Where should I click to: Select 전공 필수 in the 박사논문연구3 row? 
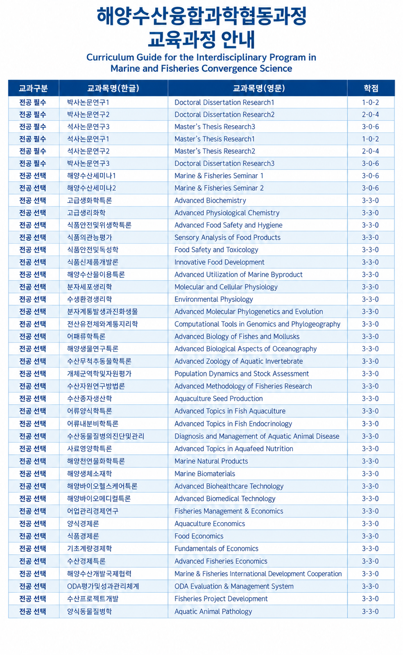click(33, 163)
